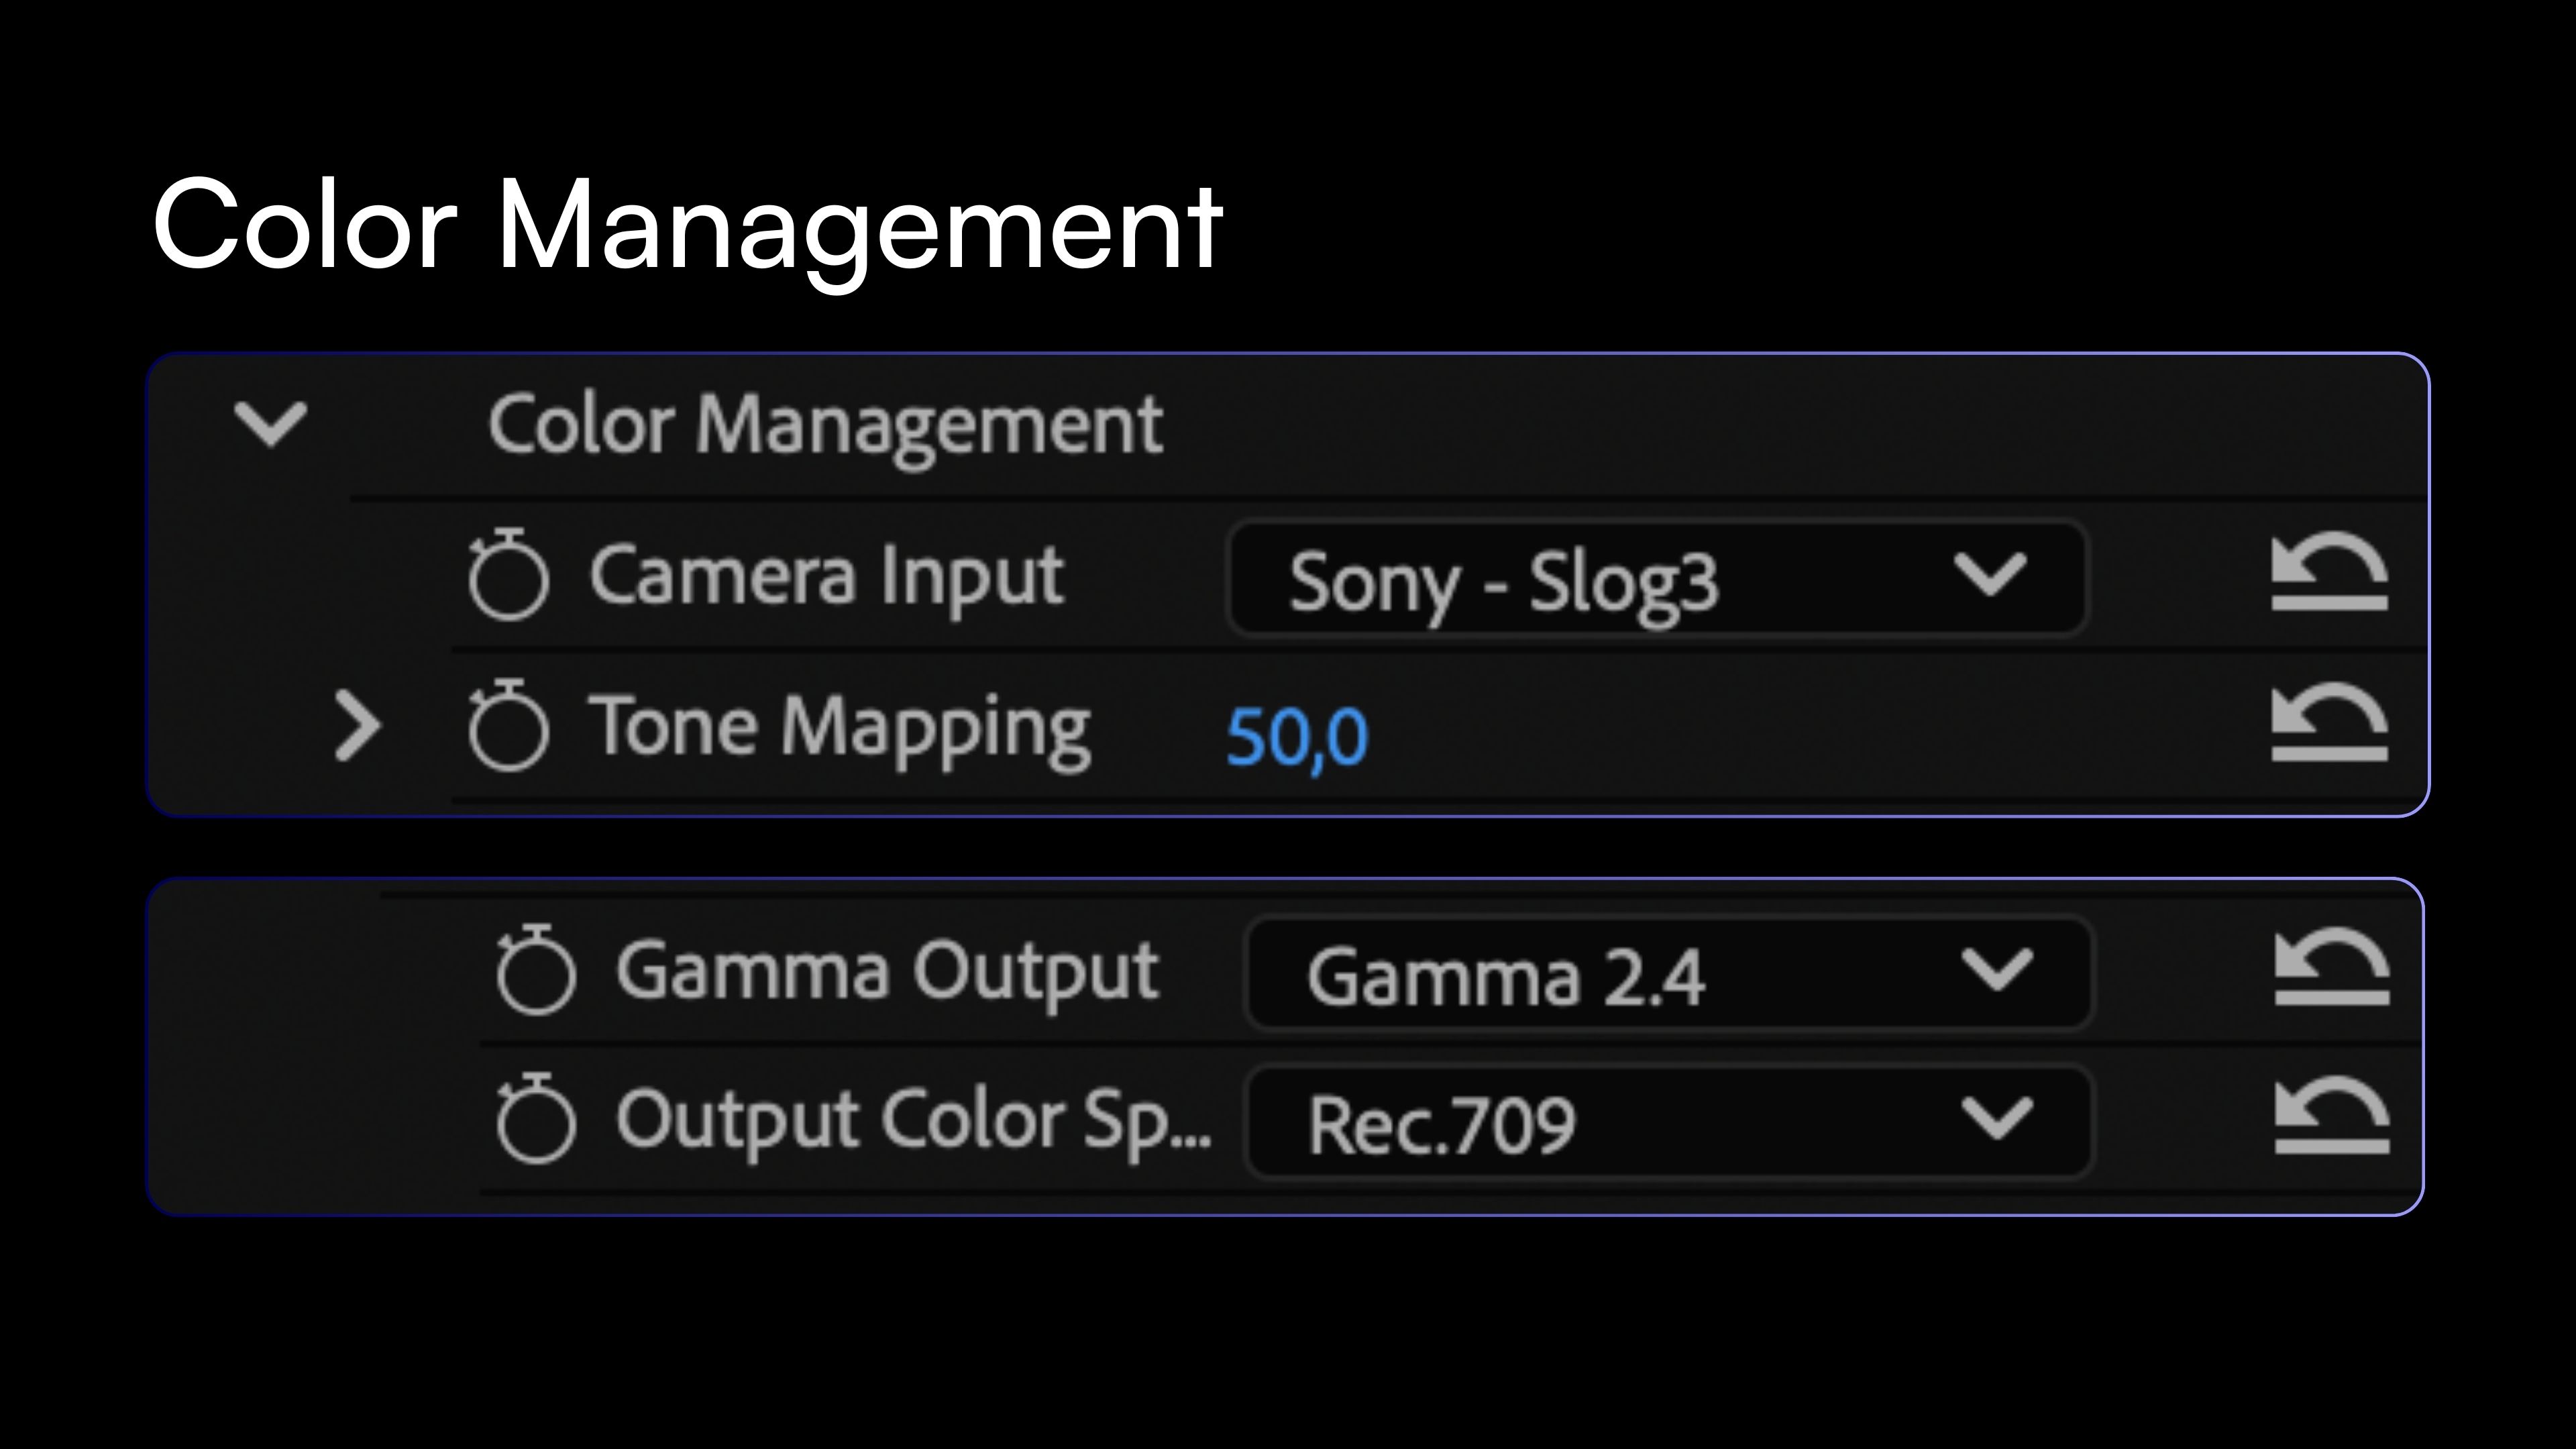Image resolution: width=2576 pixels, height=1449 pixels.
Task: Open the Gamma 2.4 output dropdown
Action: point(1669,973)
